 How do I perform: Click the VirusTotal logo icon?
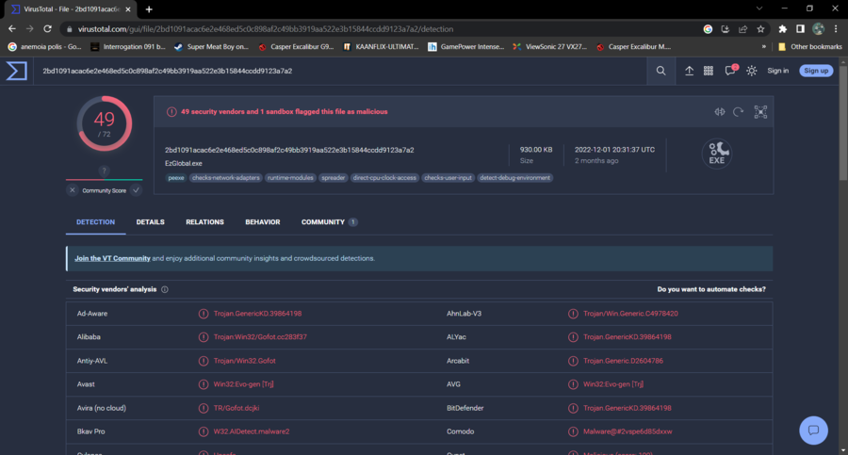16,71
